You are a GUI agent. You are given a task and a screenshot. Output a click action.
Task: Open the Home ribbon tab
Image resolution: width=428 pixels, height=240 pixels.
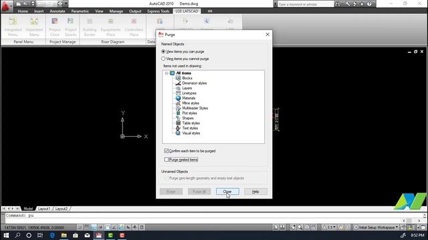click(23, 11)
